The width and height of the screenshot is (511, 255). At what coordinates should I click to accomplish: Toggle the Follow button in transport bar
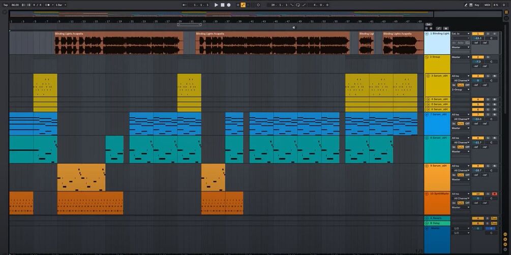(x=185, y=5)
